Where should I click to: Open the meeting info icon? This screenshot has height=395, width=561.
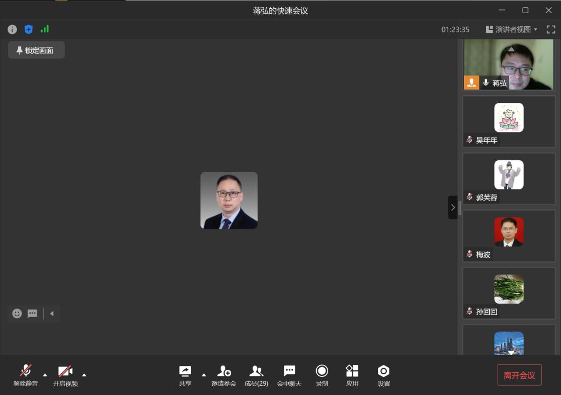(12, 30)
